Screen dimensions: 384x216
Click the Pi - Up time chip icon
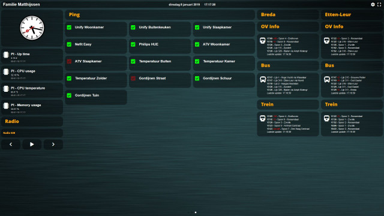pos(6,55)
